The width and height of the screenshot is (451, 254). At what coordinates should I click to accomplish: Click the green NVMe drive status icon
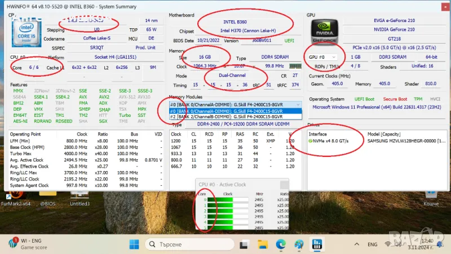pyautogui.click(x=310, y=141)
